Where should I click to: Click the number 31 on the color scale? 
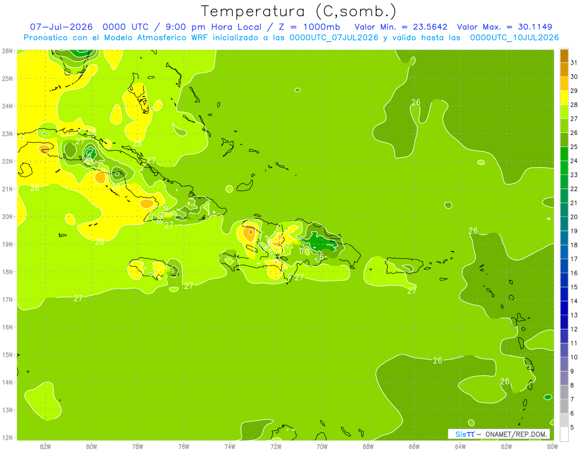click(x=574, y=63)
